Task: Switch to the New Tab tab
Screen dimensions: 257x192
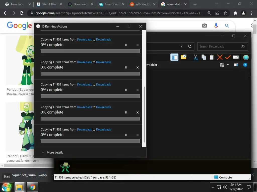Action: (x=17, y=4)
